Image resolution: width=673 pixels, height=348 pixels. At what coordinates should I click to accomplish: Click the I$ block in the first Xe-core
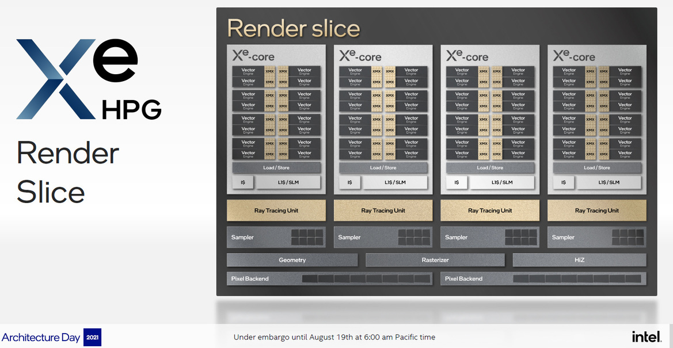click(x=243, y=182)
